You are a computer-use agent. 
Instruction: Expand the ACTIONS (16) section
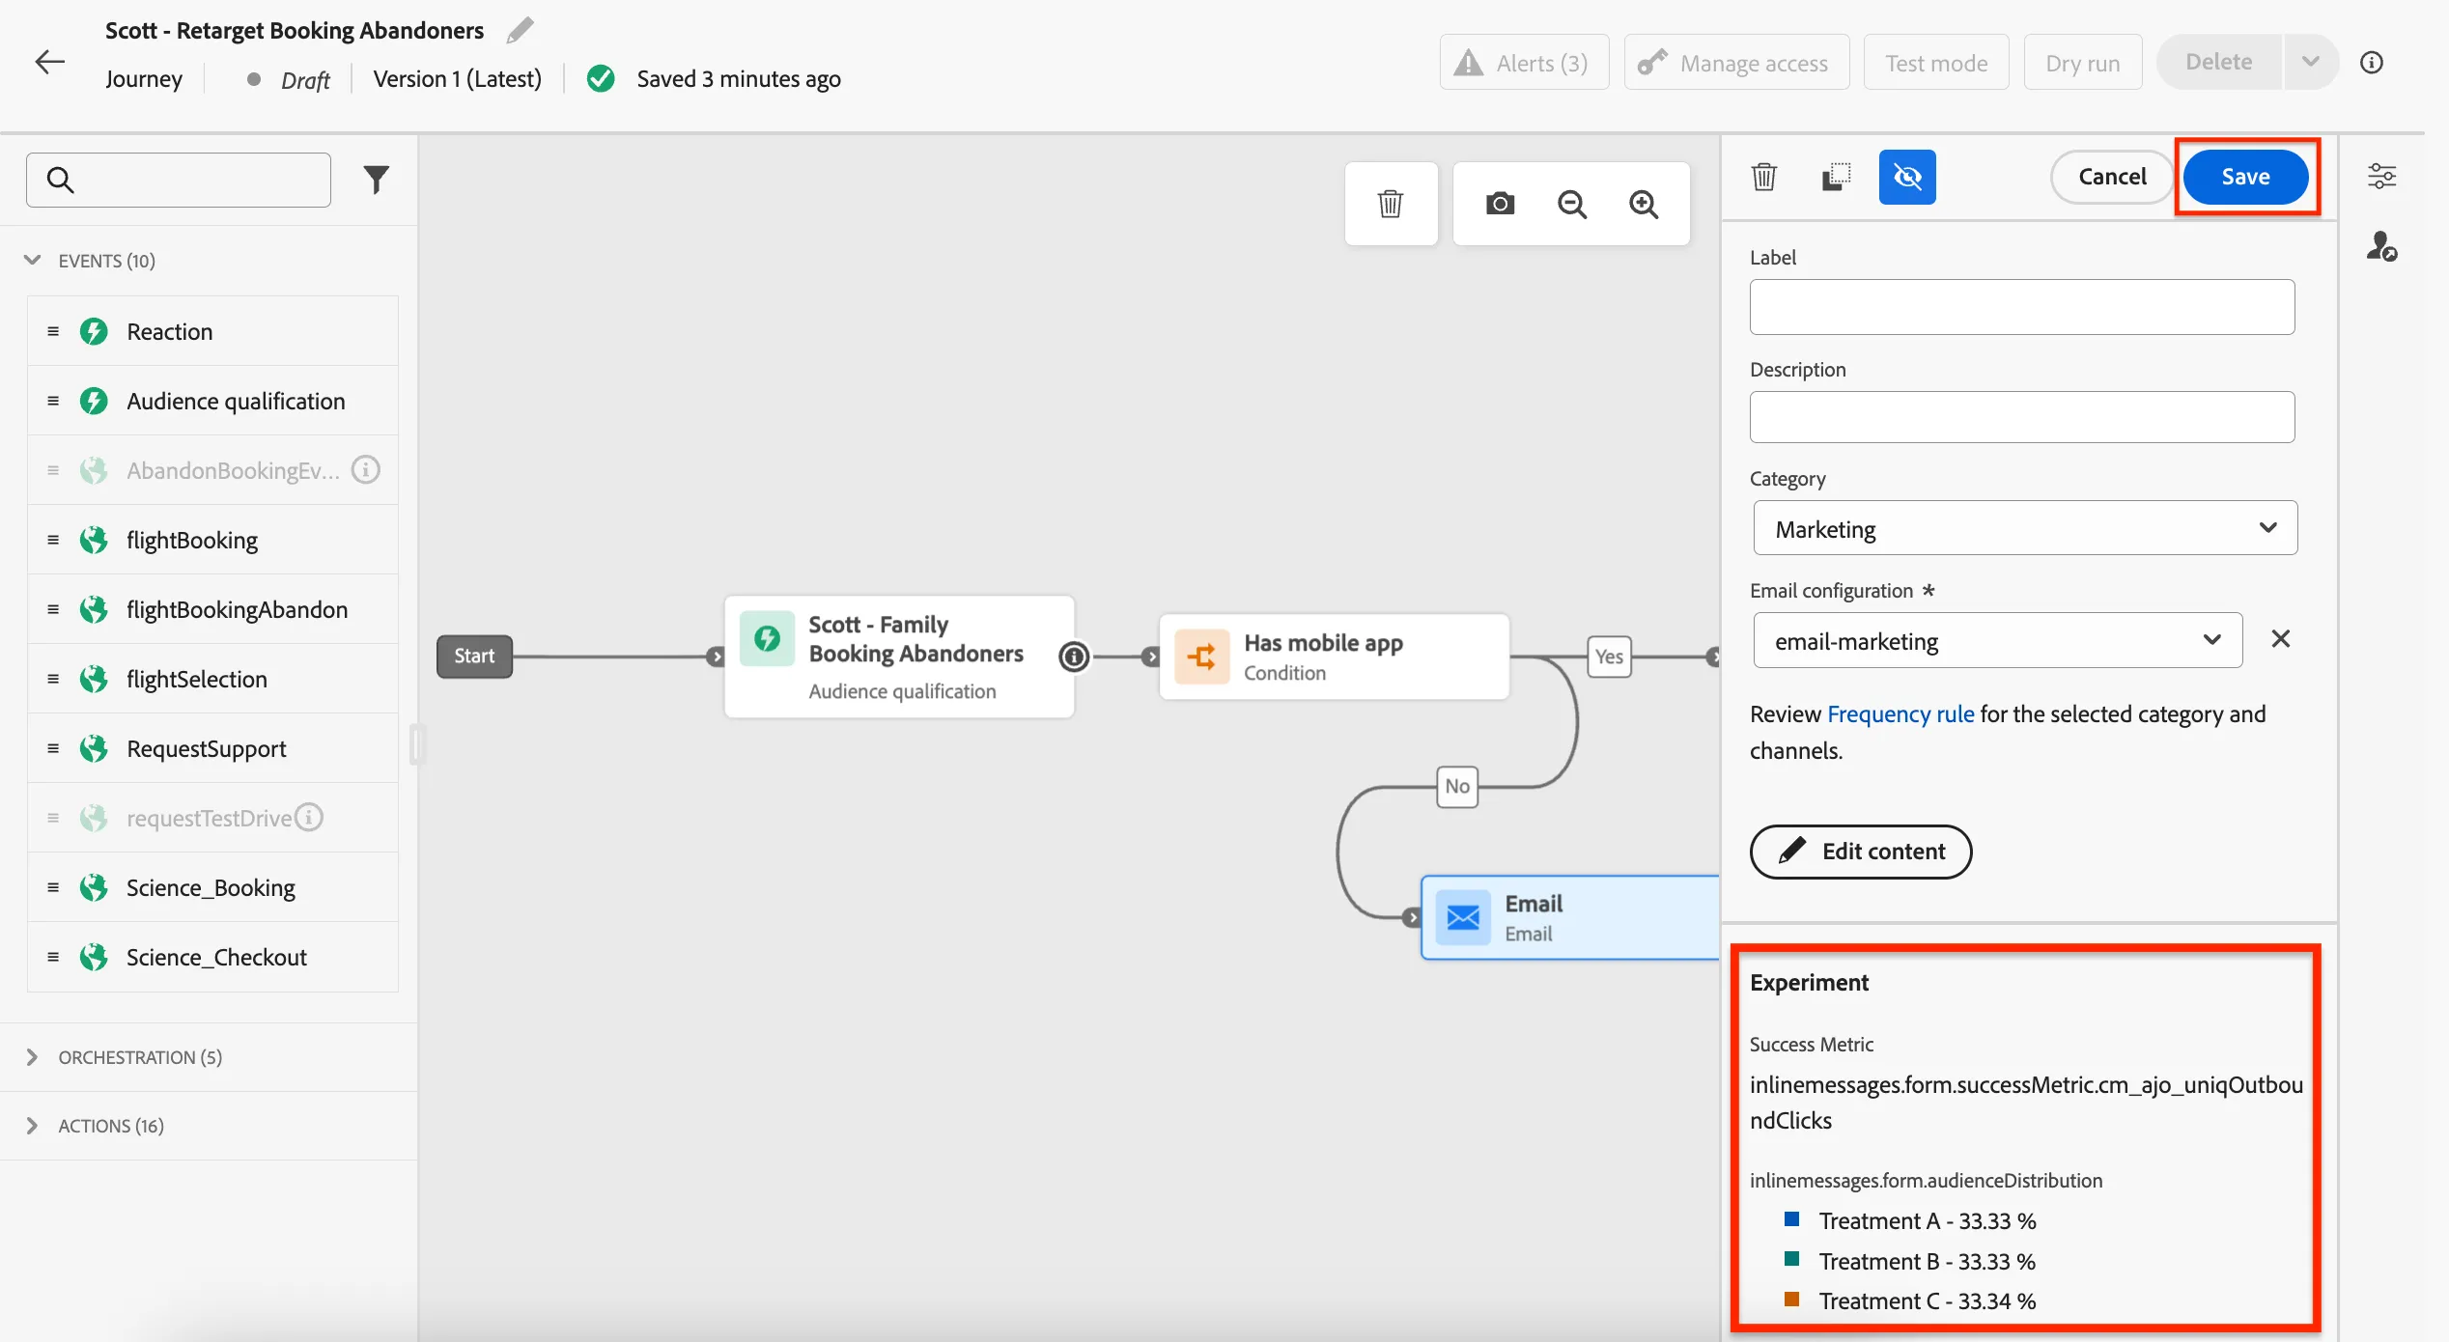pyautogui.click(x=33, y=1126)
